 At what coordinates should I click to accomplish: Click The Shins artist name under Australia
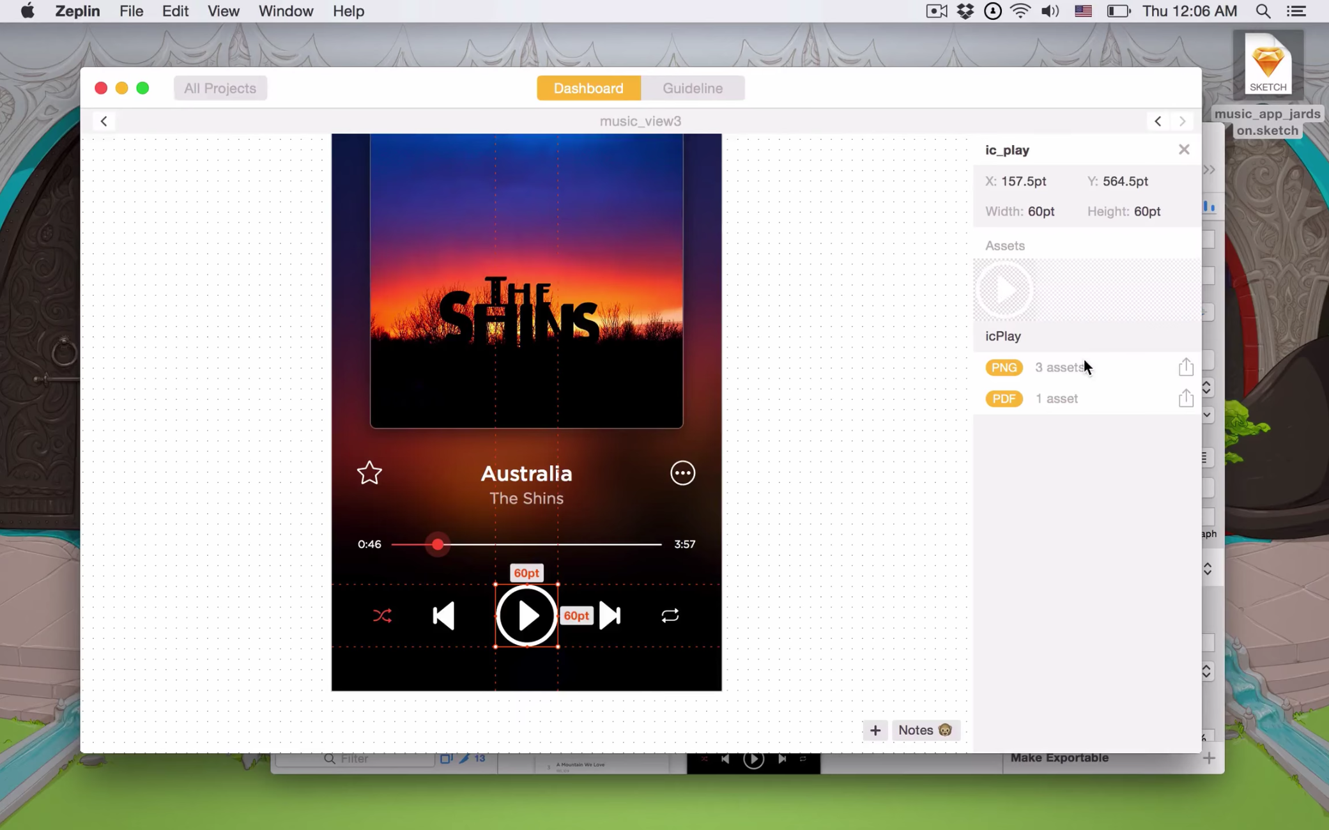(526, 498)
